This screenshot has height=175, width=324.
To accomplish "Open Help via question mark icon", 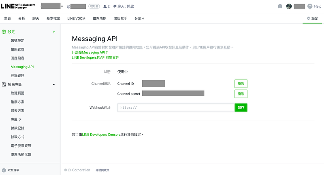I will pyautogui.click(x=310, y=6).
